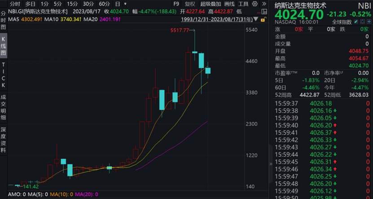Toggle 超级叠加 overlay mode
The image size is (373, 199).
pyautogui.click(x=210, y=4)
